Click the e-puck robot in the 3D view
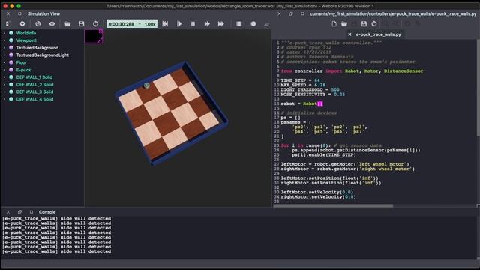 coord(147,85)
